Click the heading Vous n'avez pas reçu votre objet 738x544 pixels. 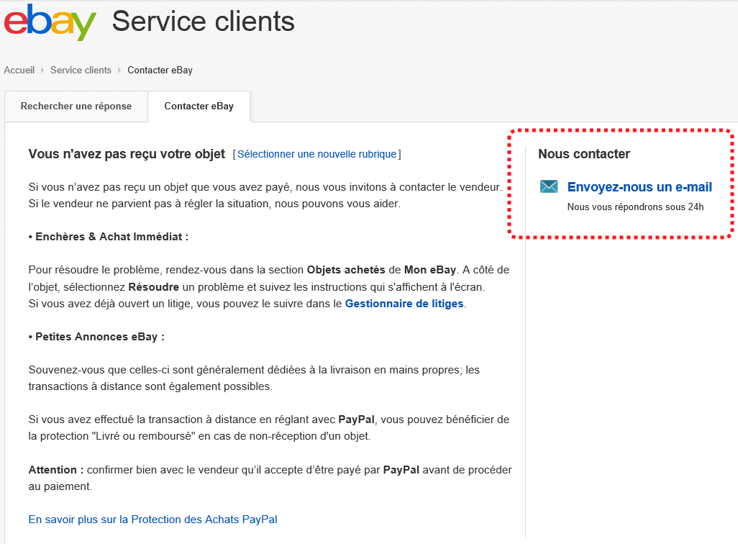(127, 154)
